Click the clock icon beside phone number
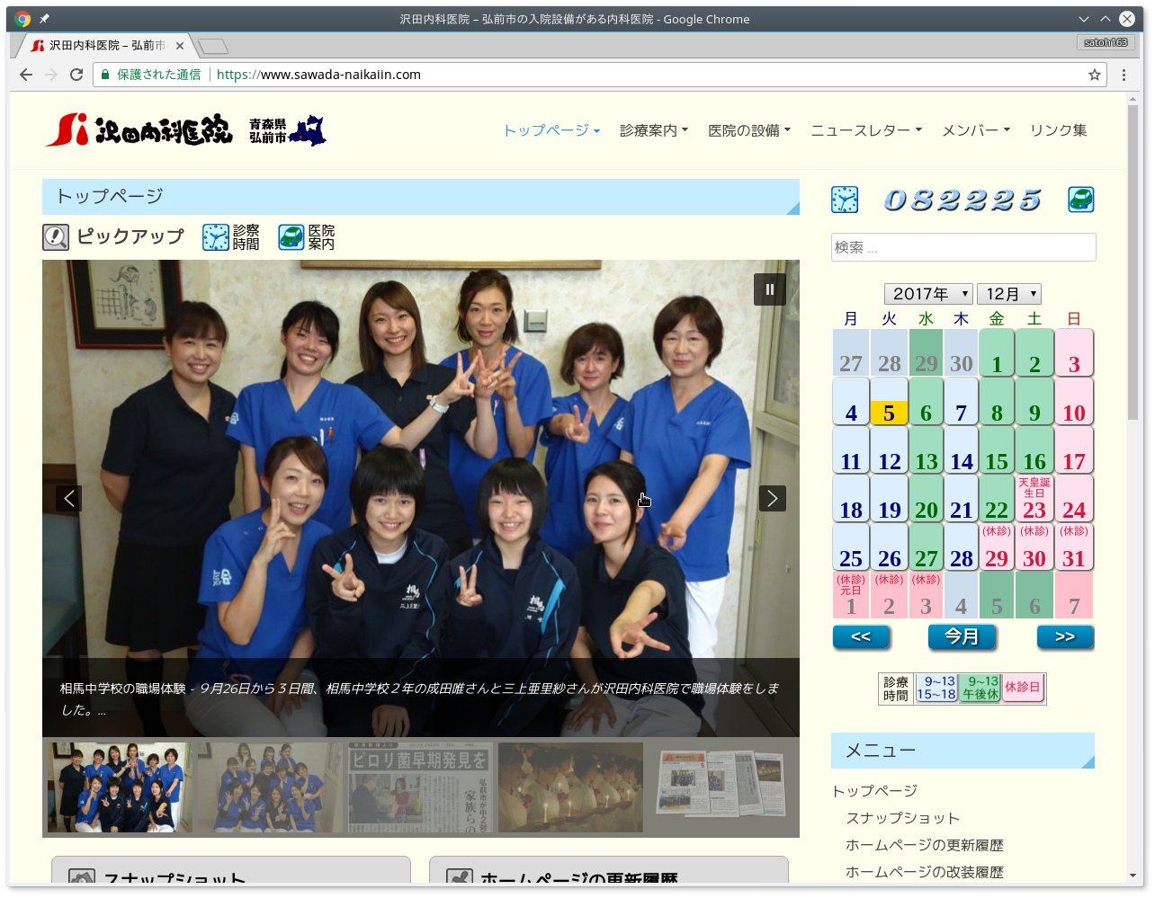Viewport: 1155px width, 898px height. pos(845,200)
